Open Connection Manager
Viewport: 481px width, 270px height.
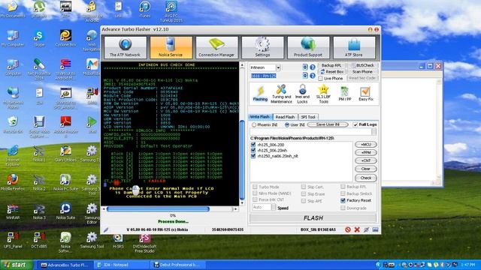pos(216,47)
